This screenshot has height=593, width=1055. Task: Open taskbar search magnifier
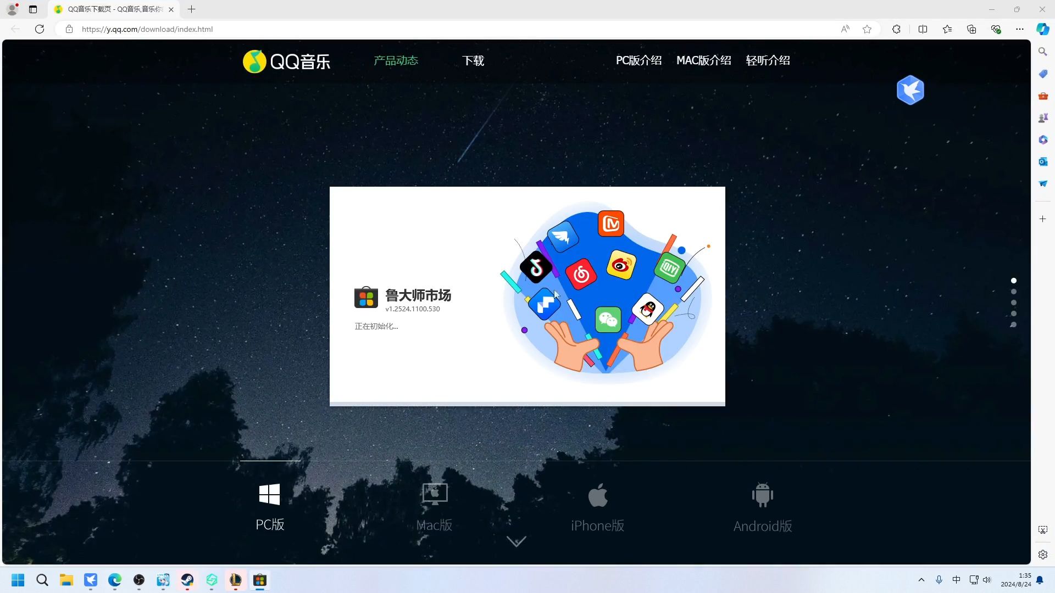[42, 580]
